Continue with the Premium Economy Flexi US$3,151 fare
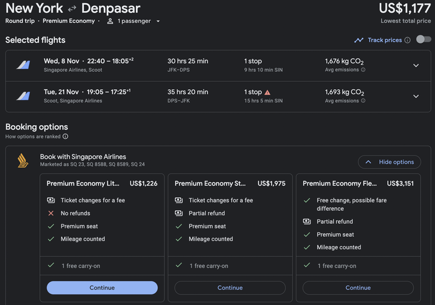The image size is (435, 305). pos(358,288)
